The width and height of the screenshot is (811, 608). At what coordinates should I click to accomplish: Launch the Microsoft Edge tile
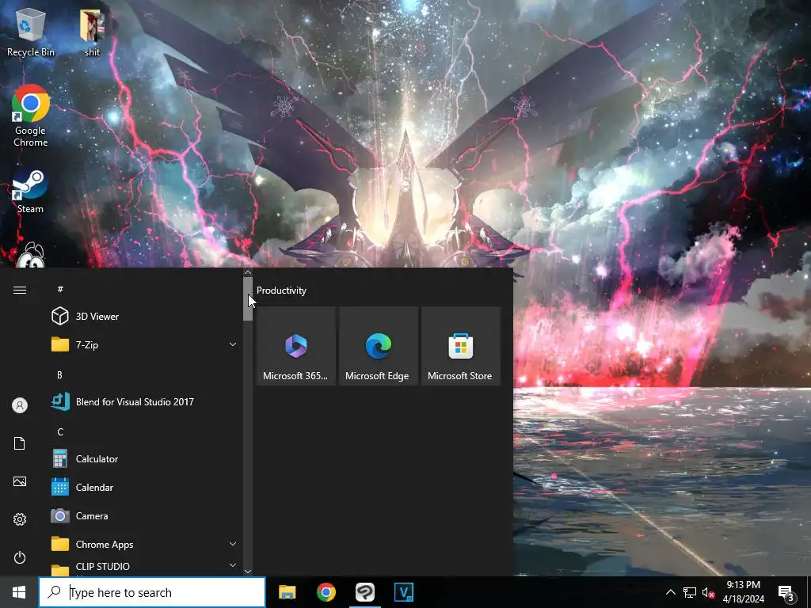(378, 346)
